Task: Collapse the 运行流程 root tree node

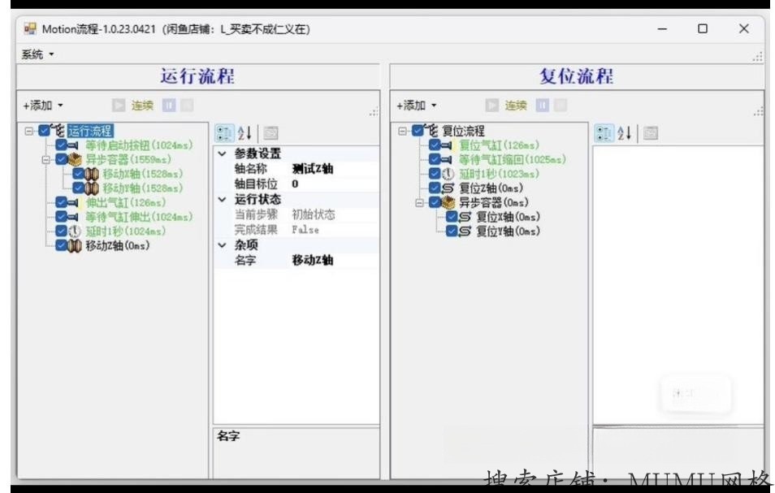Action: point(29,131)
